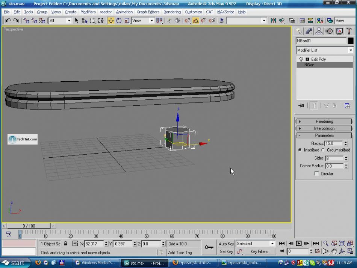This screenshot has width=357, height=268.
Task: Click the 0 / 100 time slider
Action: 29,226
